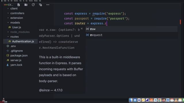The image size is (184, 103).
Task: Click the braces icon beside package.json
Action: 8,56
